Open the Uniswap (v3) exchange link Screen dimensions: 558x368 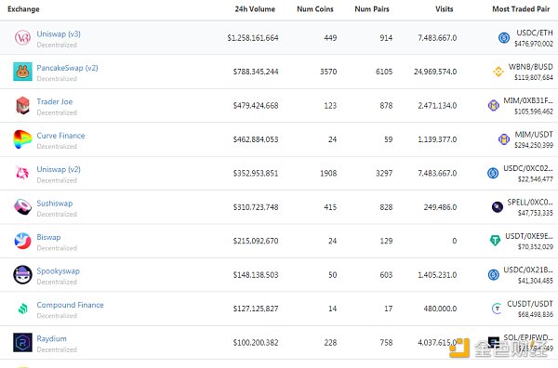pyautogui.click(x=59, y=34)
